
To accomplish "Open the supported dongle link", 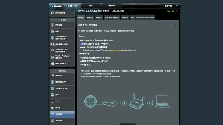I will 115,50.
